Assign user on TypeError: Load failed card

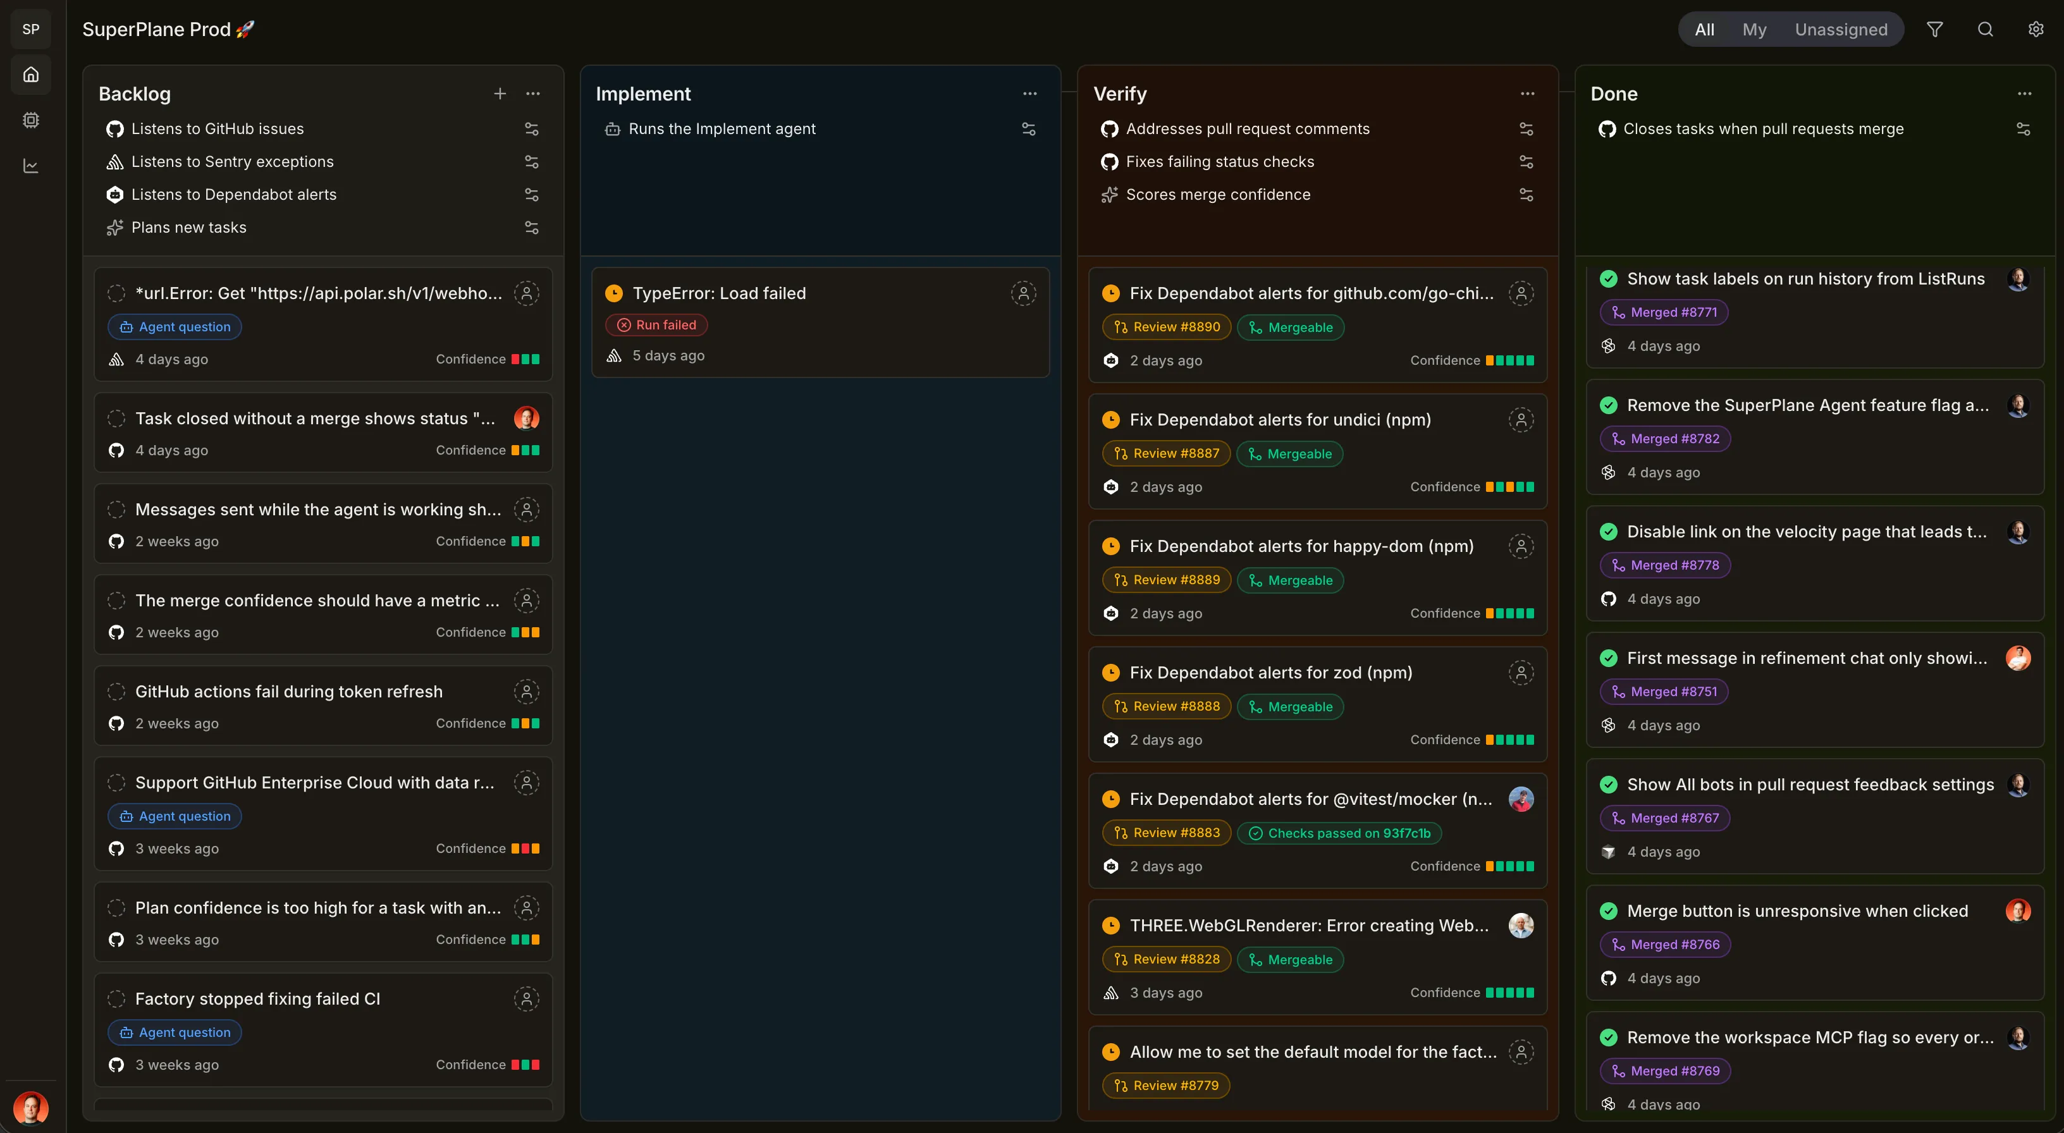(x=1023, y=293)
